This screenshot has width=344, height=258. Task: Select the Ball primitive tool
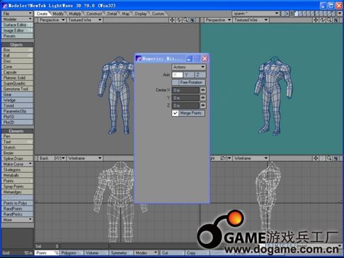coord(17,56)
